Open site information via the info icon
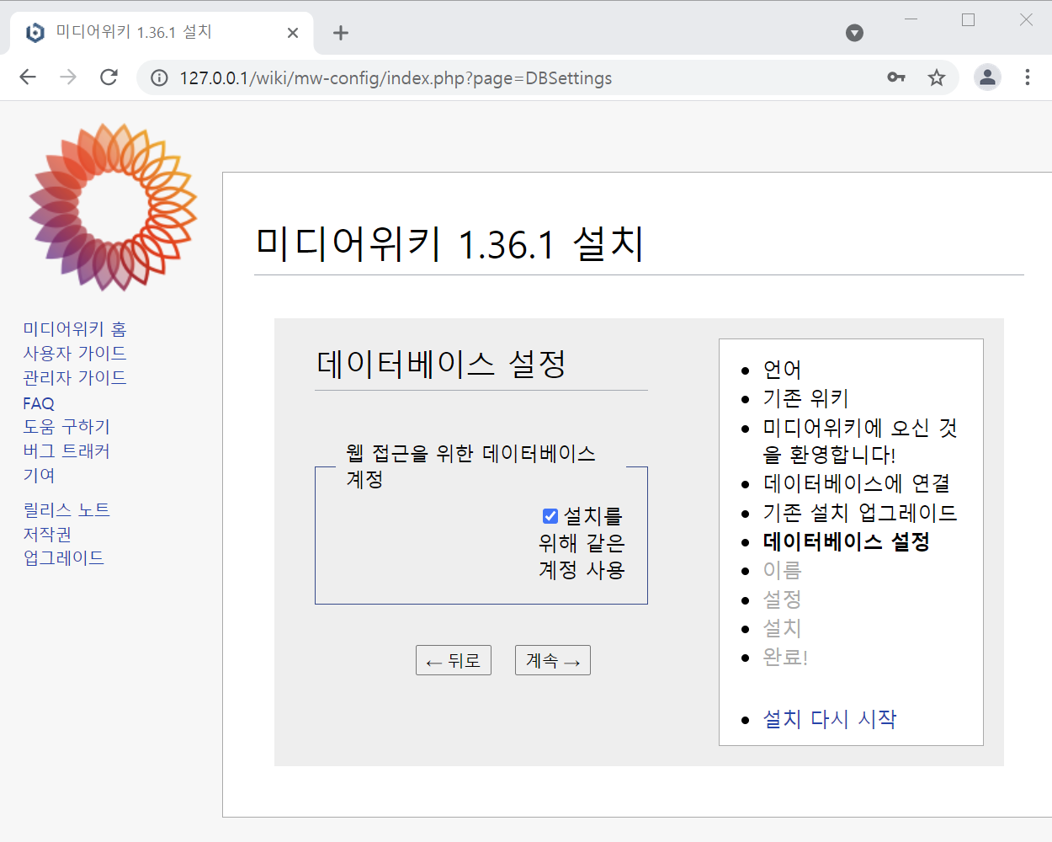Image resolution: width=1052 pixels, height=842 pixels. click(159, 77)
